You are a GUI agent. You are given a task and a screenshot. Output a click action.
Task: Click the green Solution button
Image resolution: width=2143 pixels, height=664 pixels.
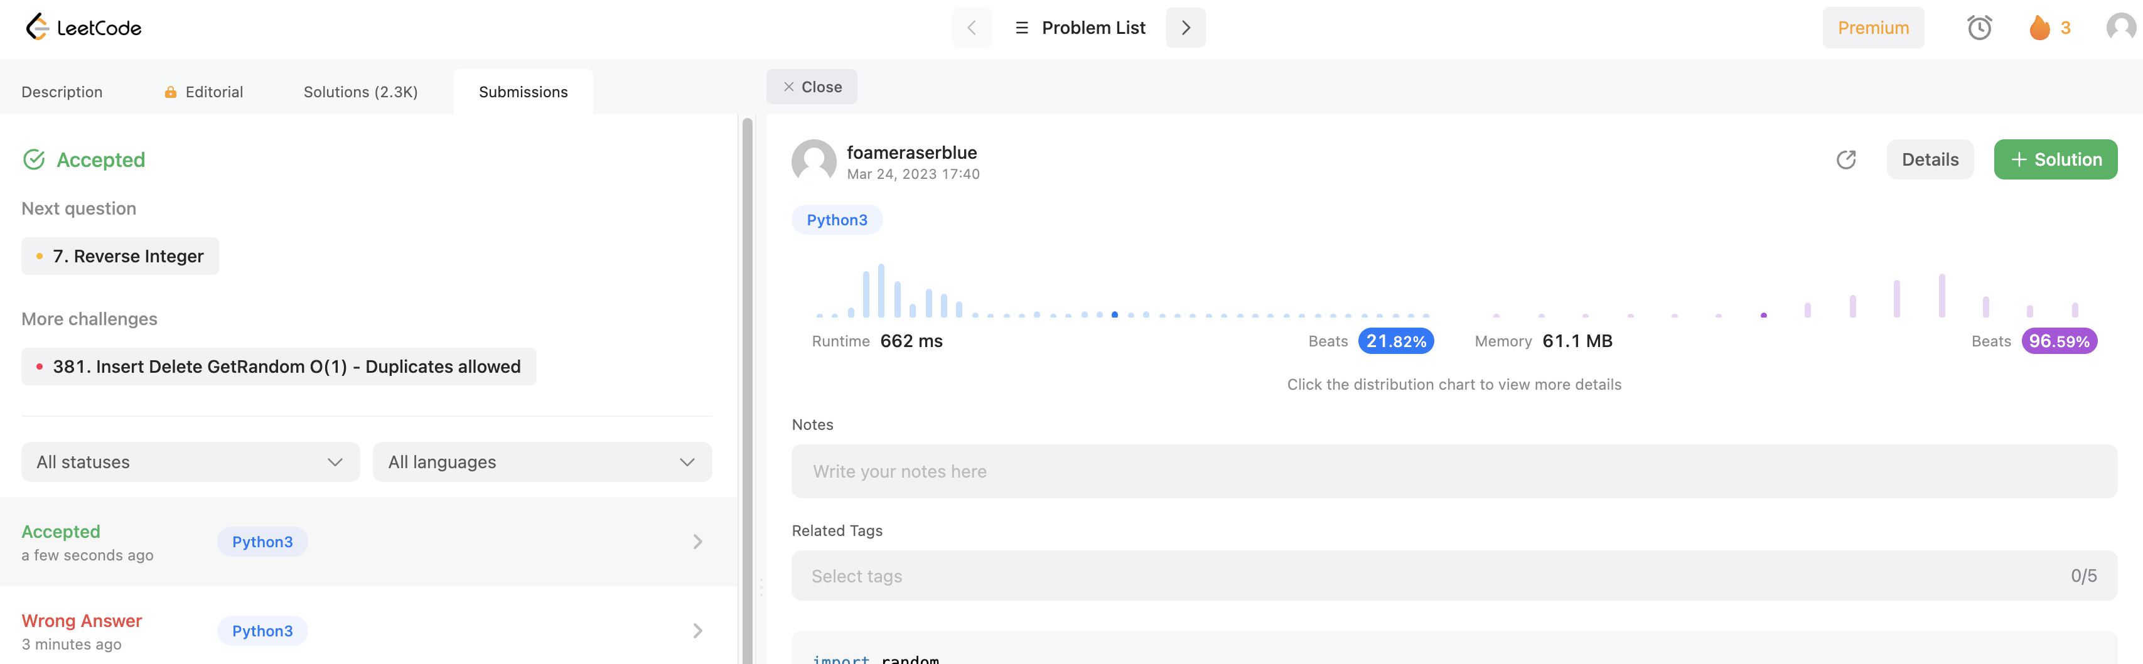[x=2055, y=160]
